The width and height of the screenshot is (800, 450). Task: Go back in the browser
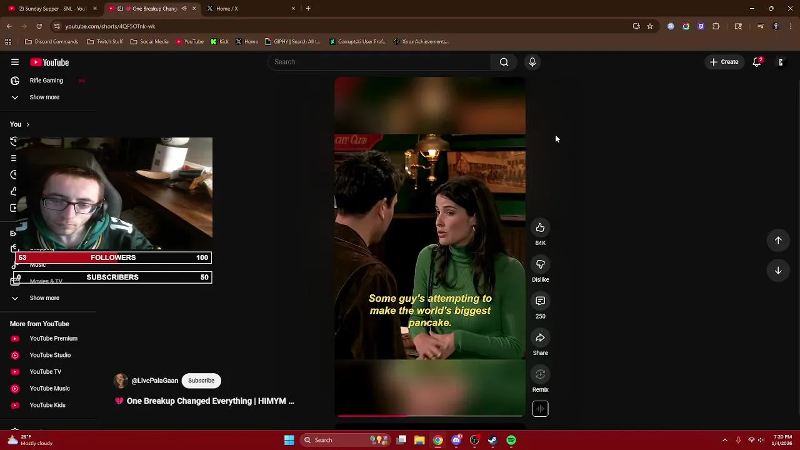[9, 26]
